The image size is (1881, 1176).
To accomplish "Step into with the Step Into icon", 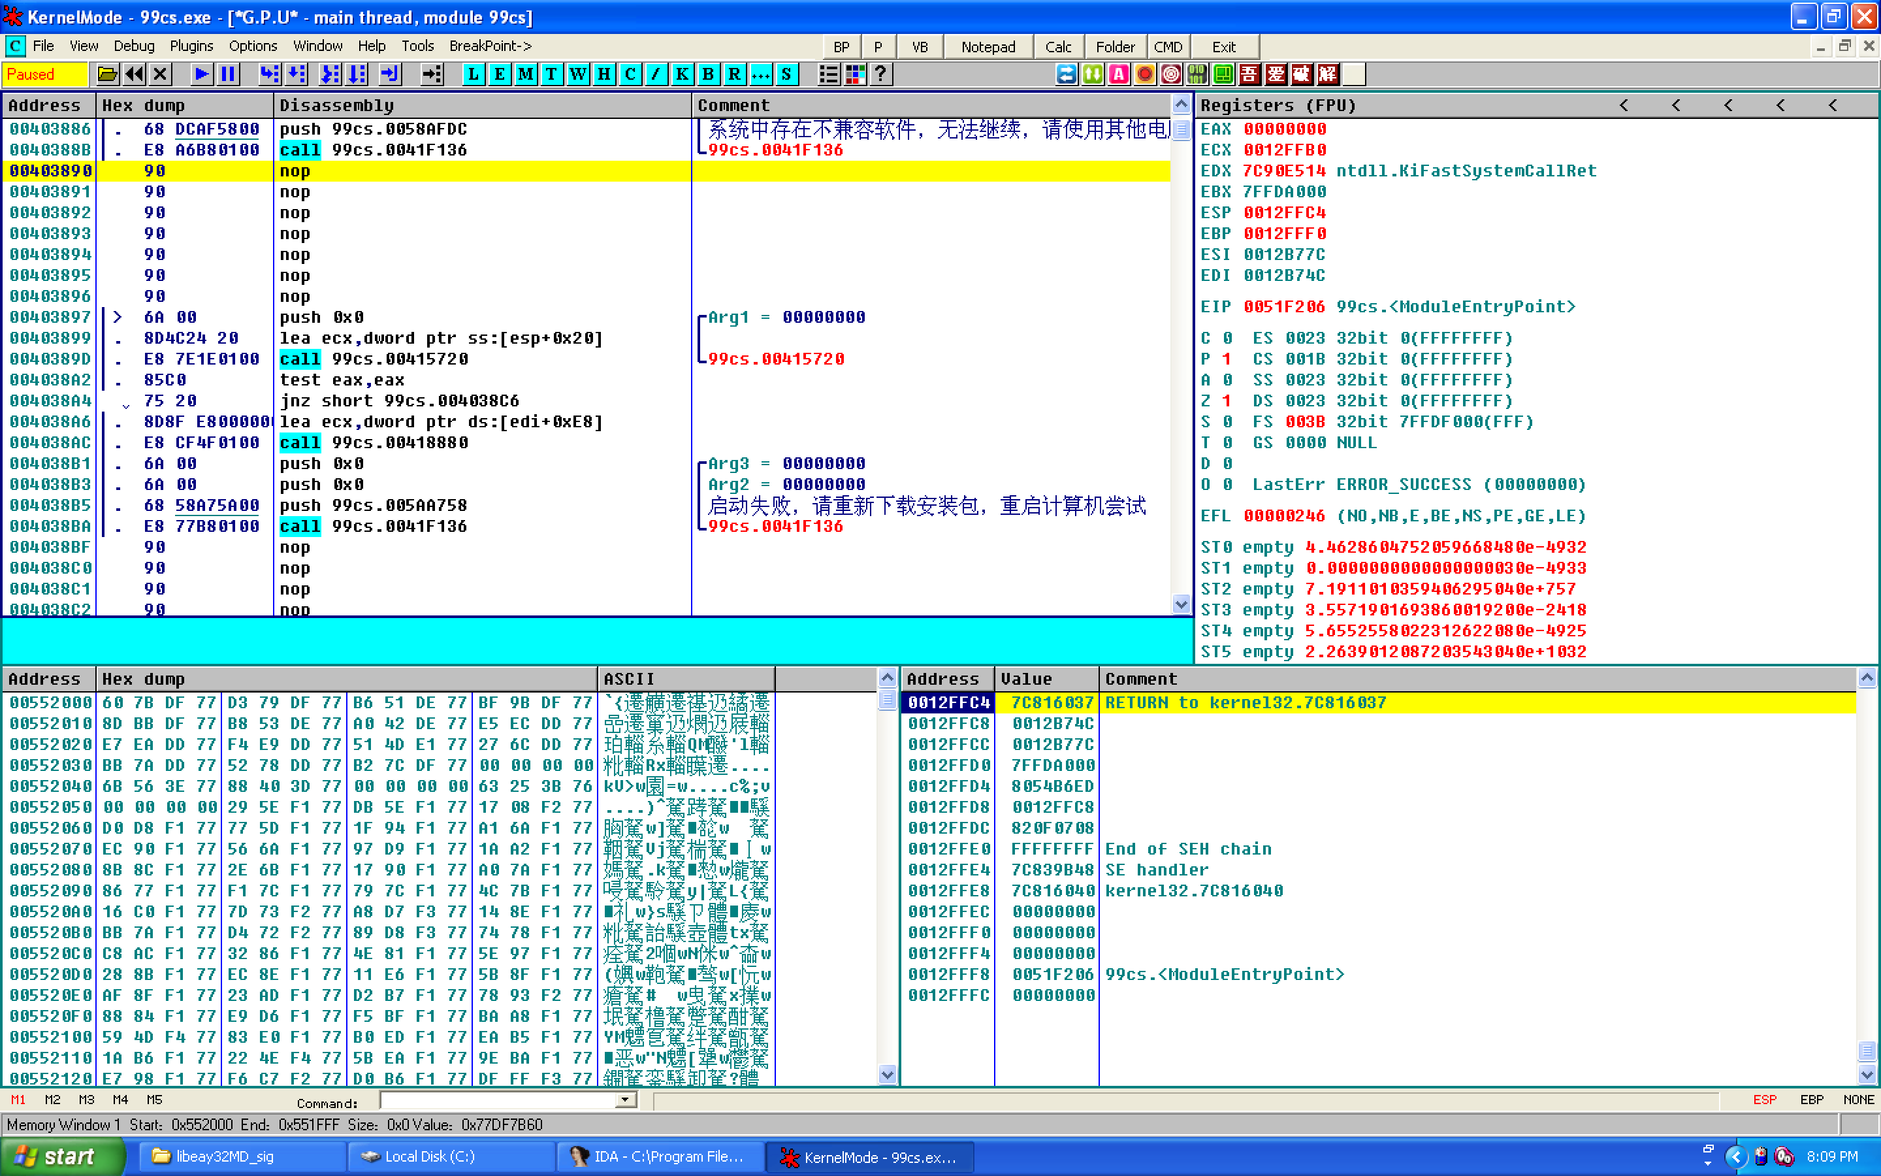I will click(270, 74).
